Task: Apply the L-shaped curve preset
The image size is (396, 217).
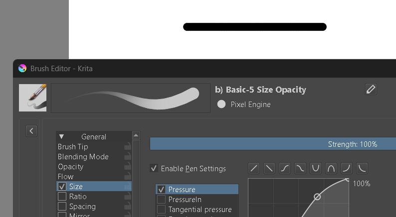Action: 362,168
